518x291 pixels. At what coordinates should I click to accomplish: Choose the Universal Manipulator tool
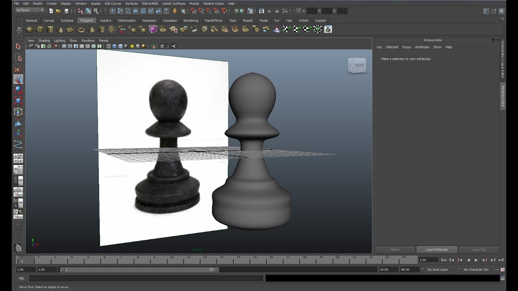(18, 112)
